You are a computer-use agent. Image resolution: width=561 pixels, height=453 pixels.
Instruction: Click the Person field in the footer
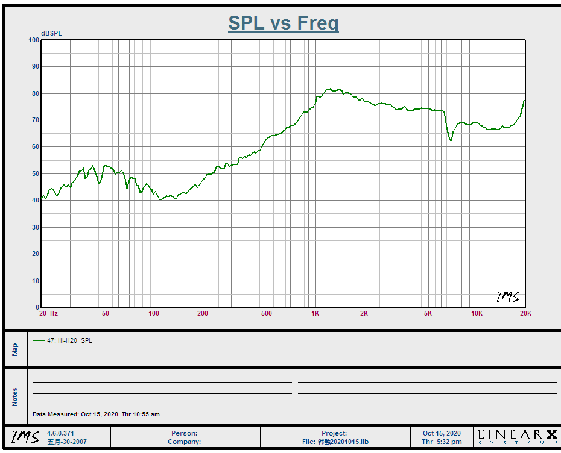184,433
